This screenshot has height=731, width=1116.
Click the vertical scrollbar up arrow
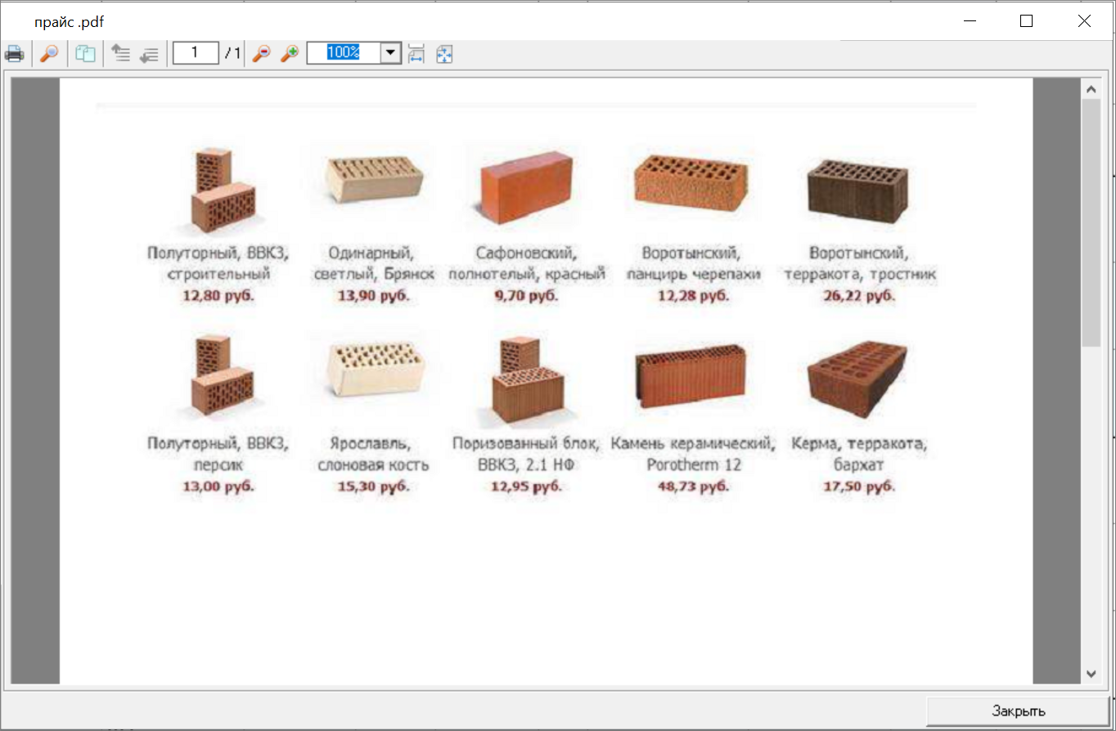(x=1091, y=88)
